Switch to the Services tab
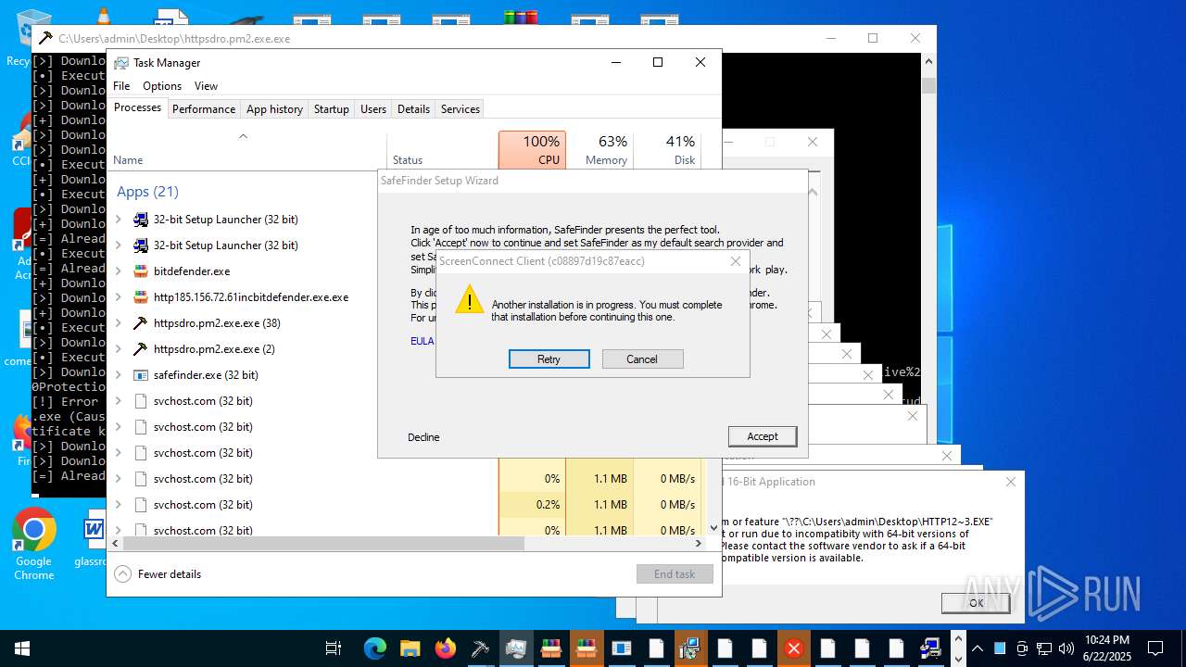 coord(461,108)
